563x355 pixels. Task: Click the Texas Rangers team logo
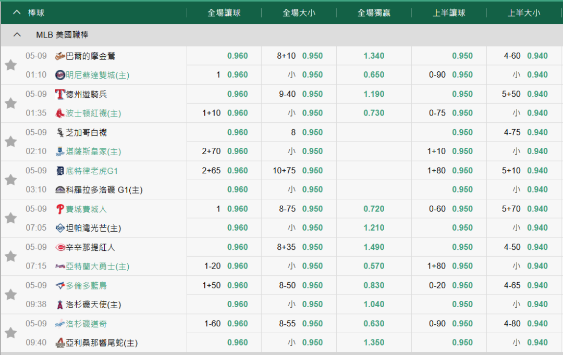(x=60, y=94)
